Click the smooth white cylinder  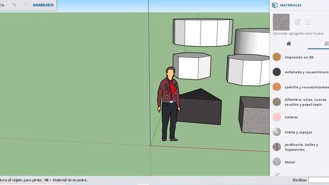pyautogui.click(x=252, y=42)
